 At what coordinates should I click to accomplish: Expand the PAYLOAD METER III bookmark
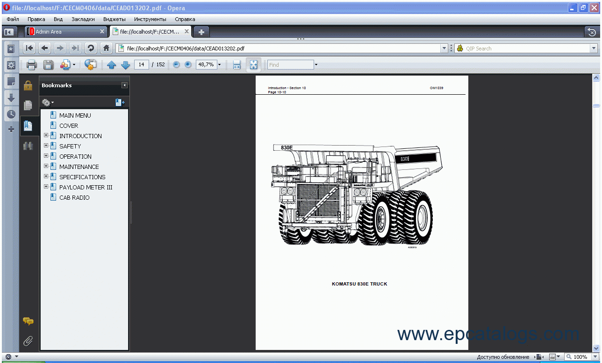(46, 187)
